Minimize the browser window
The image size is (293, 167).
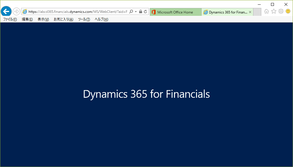259,4
